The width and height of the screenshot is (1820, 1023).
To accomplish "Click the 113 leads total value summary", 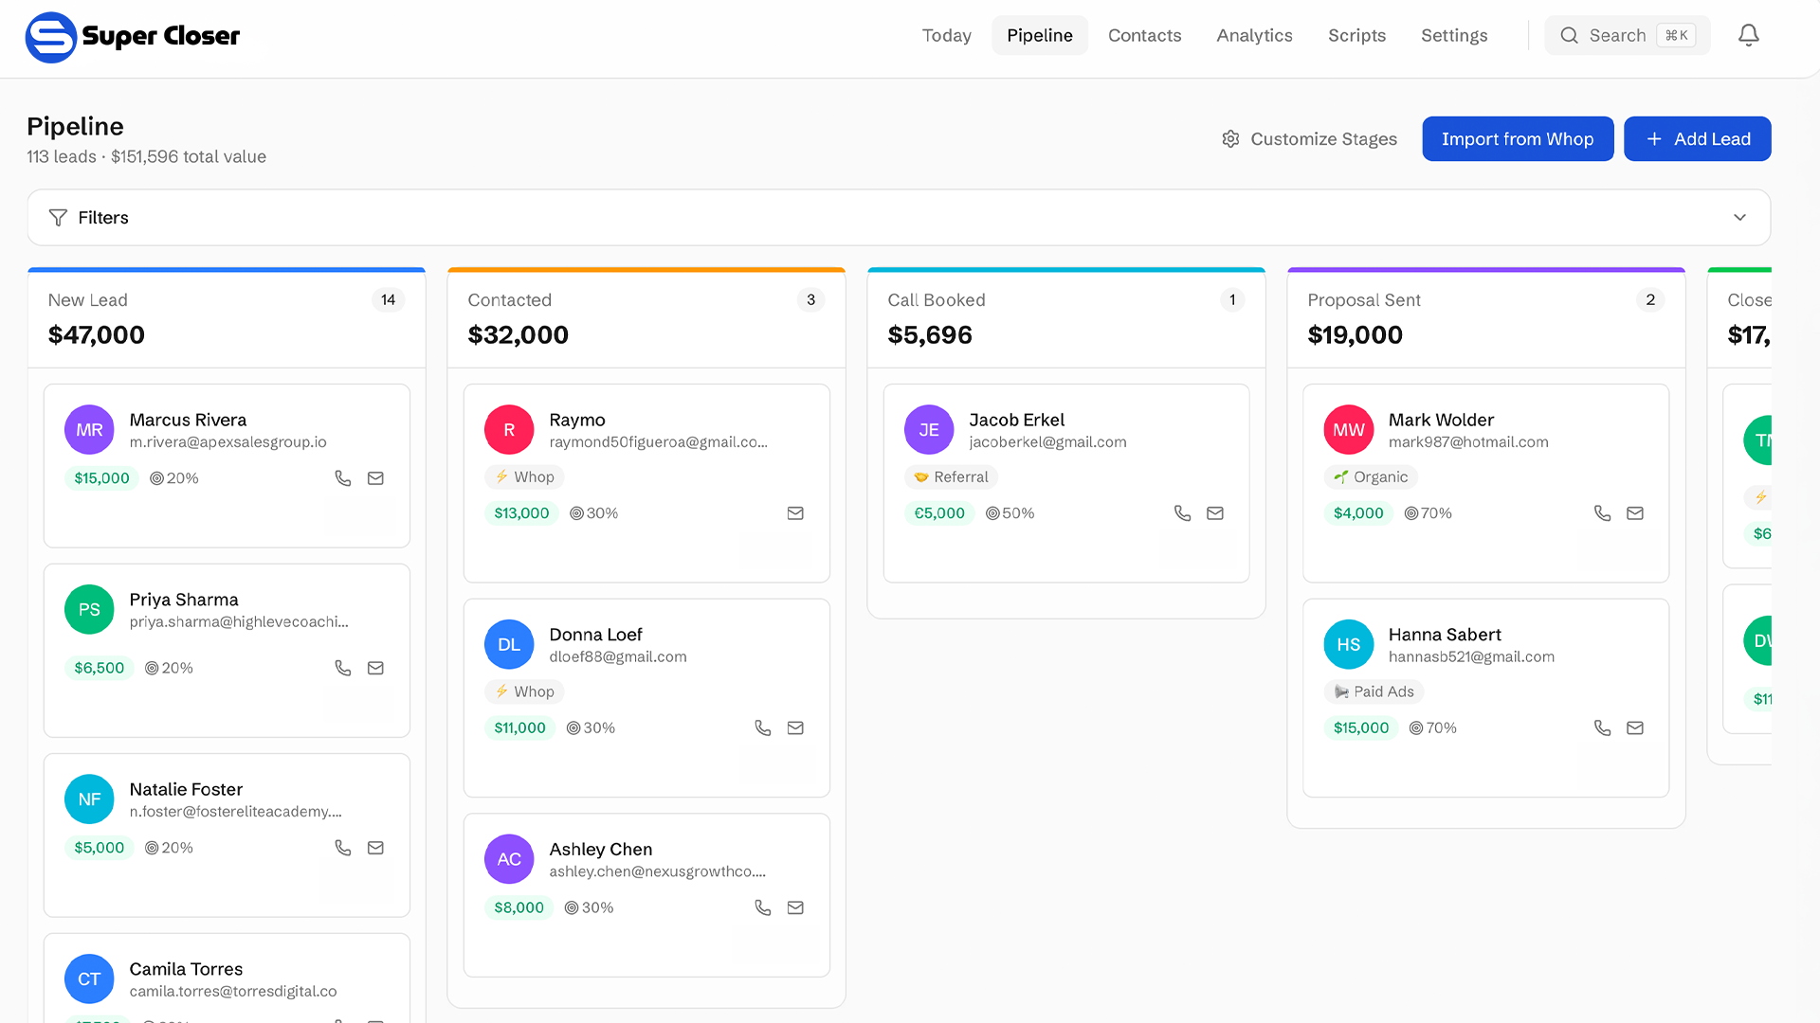I will click(x=146, y=157).
